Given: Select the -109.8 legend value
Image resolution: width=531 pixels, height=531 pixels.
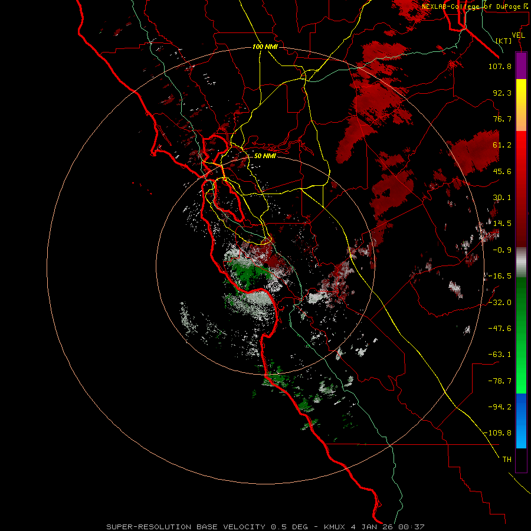Looking at the screenshot, I should click(498, 433).
